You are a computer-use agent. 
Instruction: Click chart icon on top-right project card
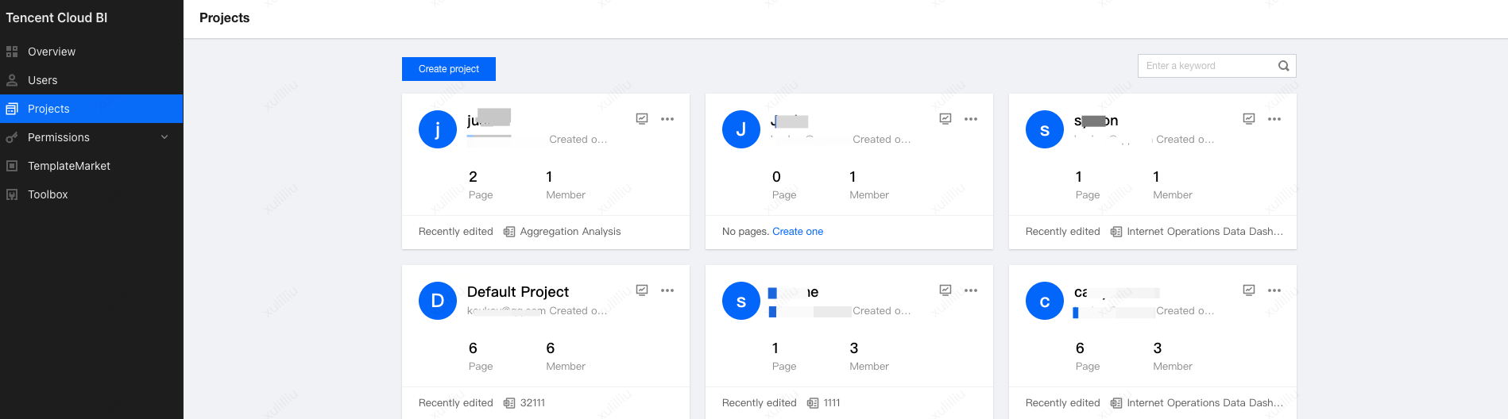click(x=1249, y=119)
